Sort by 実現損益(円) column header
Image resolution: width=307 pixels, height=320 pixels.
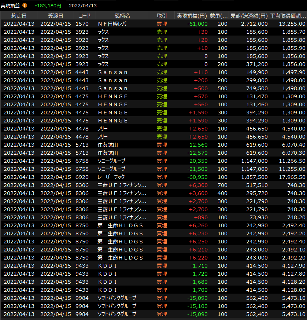point(192,16)
